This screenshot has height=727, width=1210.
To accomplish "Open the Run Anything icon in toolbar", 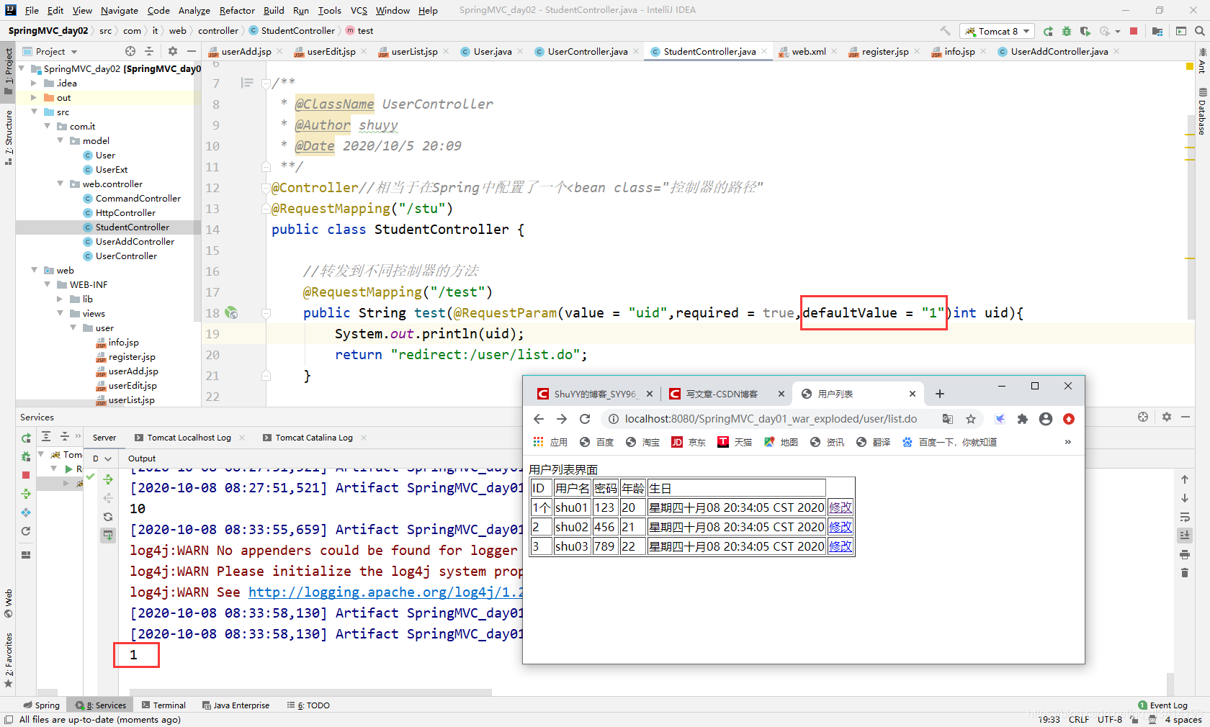I will coord(1181,31).
